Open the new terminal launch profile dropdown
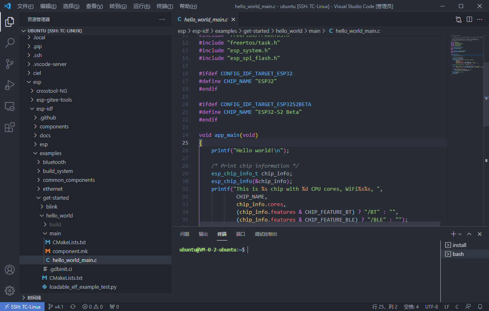The height and width of the screenshot is (311, 489). point(460,234)
